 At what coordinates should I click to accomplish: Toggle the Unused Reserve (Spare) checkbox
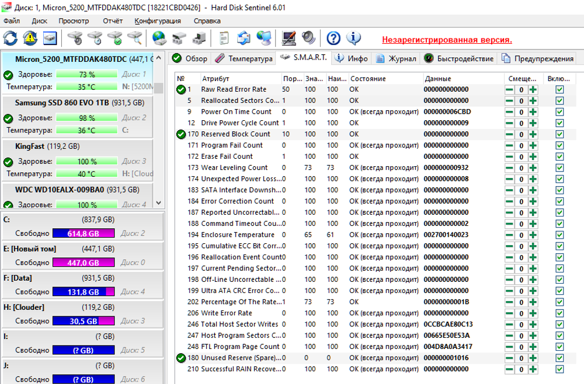(559, 358)
